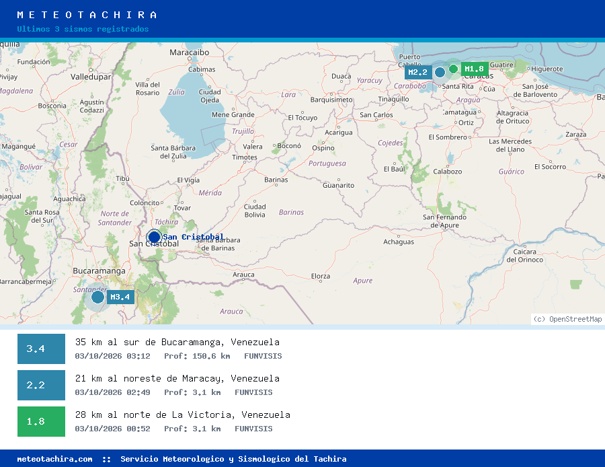This screenshot has width=605, height=467.
Task: Select the 2.2 magnitude badge in list
Action: 41,385
